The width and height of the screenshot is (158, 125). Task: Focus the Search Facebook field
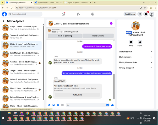click(25, 14)
